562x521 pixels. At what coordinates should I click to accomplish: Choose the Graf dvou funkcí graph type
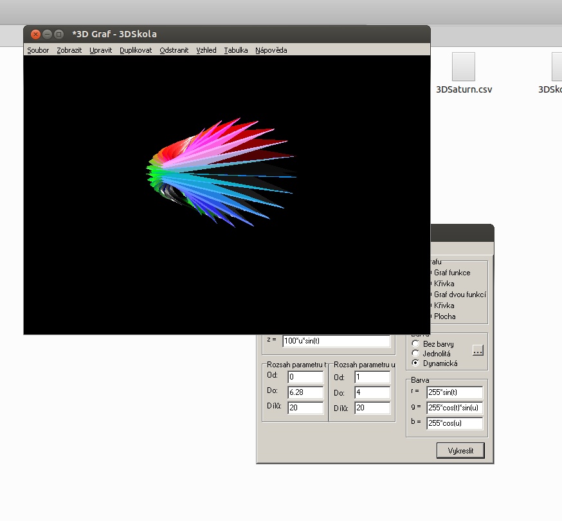tap(459, 295)
